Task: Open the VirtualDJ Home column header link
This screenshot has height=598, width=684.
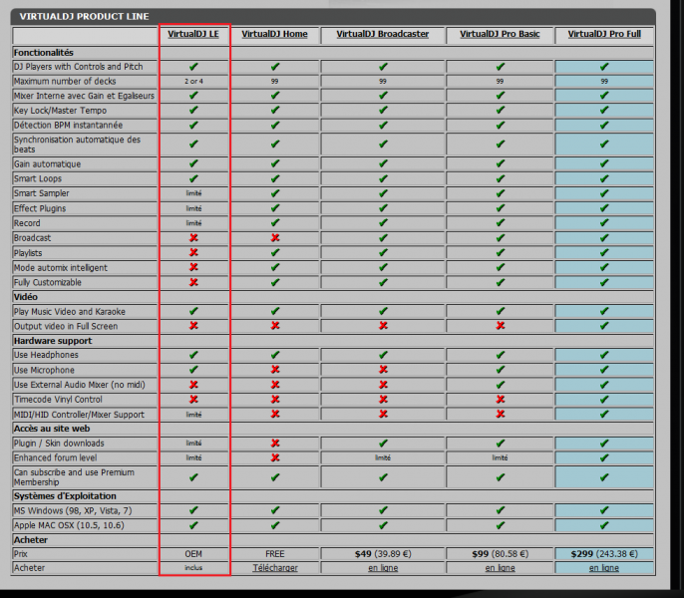Action: pyautogui.click(x=274, y=34)
